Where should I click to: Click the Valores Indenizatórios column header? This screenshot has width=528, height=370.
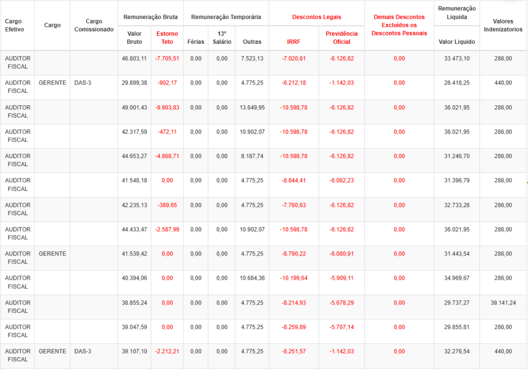503,25
